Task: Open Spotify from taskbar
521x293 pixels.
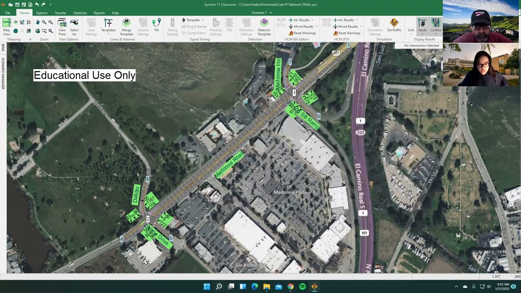Action: (x=302, y=286)
